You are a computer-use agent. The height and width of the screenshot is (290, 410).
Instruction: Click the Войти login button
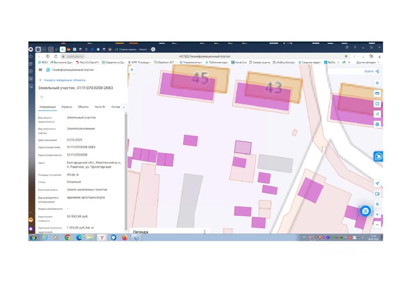coord(372,71)
